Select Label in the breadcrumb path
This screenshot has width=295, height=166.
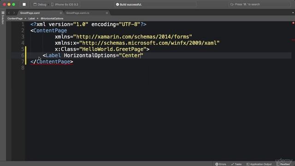(32, 18)
